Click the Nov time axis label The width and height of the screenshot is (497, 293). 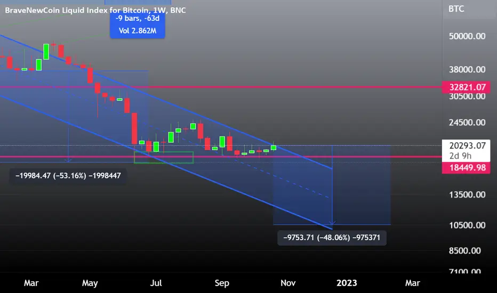[288, 283]
